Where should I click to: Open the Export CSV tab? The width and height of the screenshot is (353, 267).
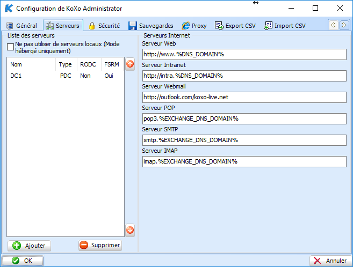point(235,26)
